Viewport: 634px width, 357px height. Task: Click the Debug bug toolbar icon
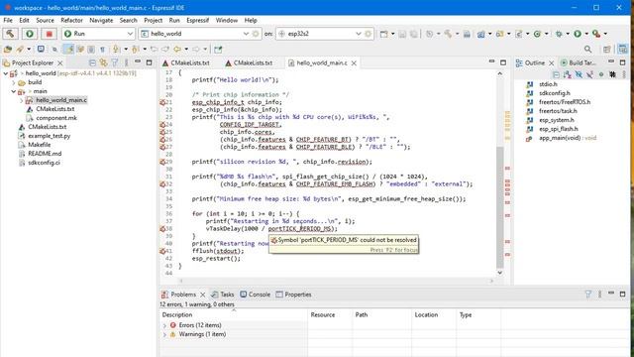[x=559, y=34]
